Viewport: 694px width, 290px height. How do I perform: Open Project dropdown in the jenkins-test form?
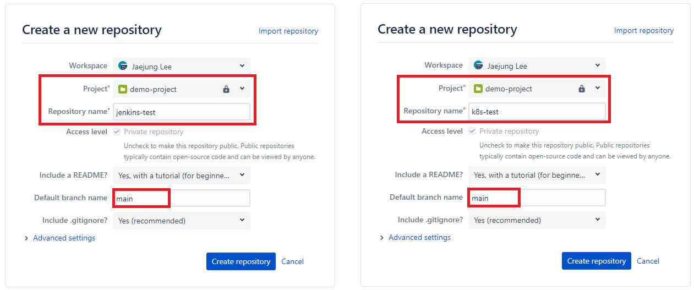point(182,89)
